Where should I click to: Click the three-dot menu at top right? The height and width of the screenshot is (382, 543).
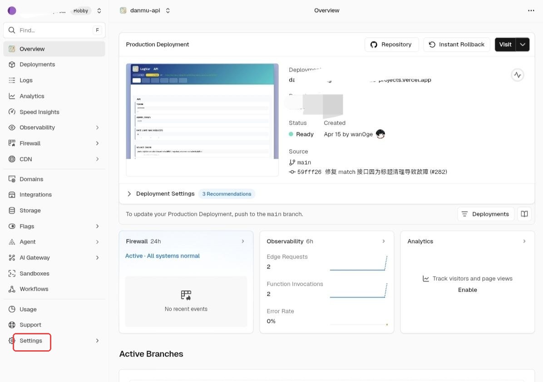point(531,10)
